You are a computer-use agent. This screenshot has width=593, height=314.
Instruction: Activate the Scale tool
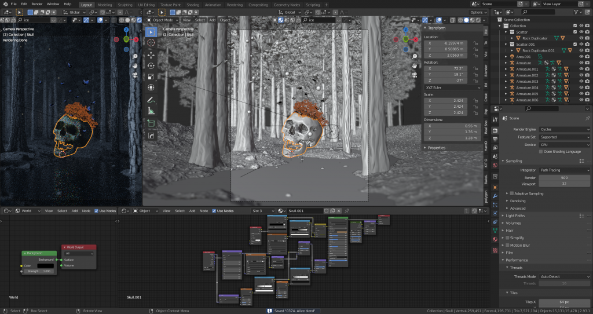click(151, 77)
